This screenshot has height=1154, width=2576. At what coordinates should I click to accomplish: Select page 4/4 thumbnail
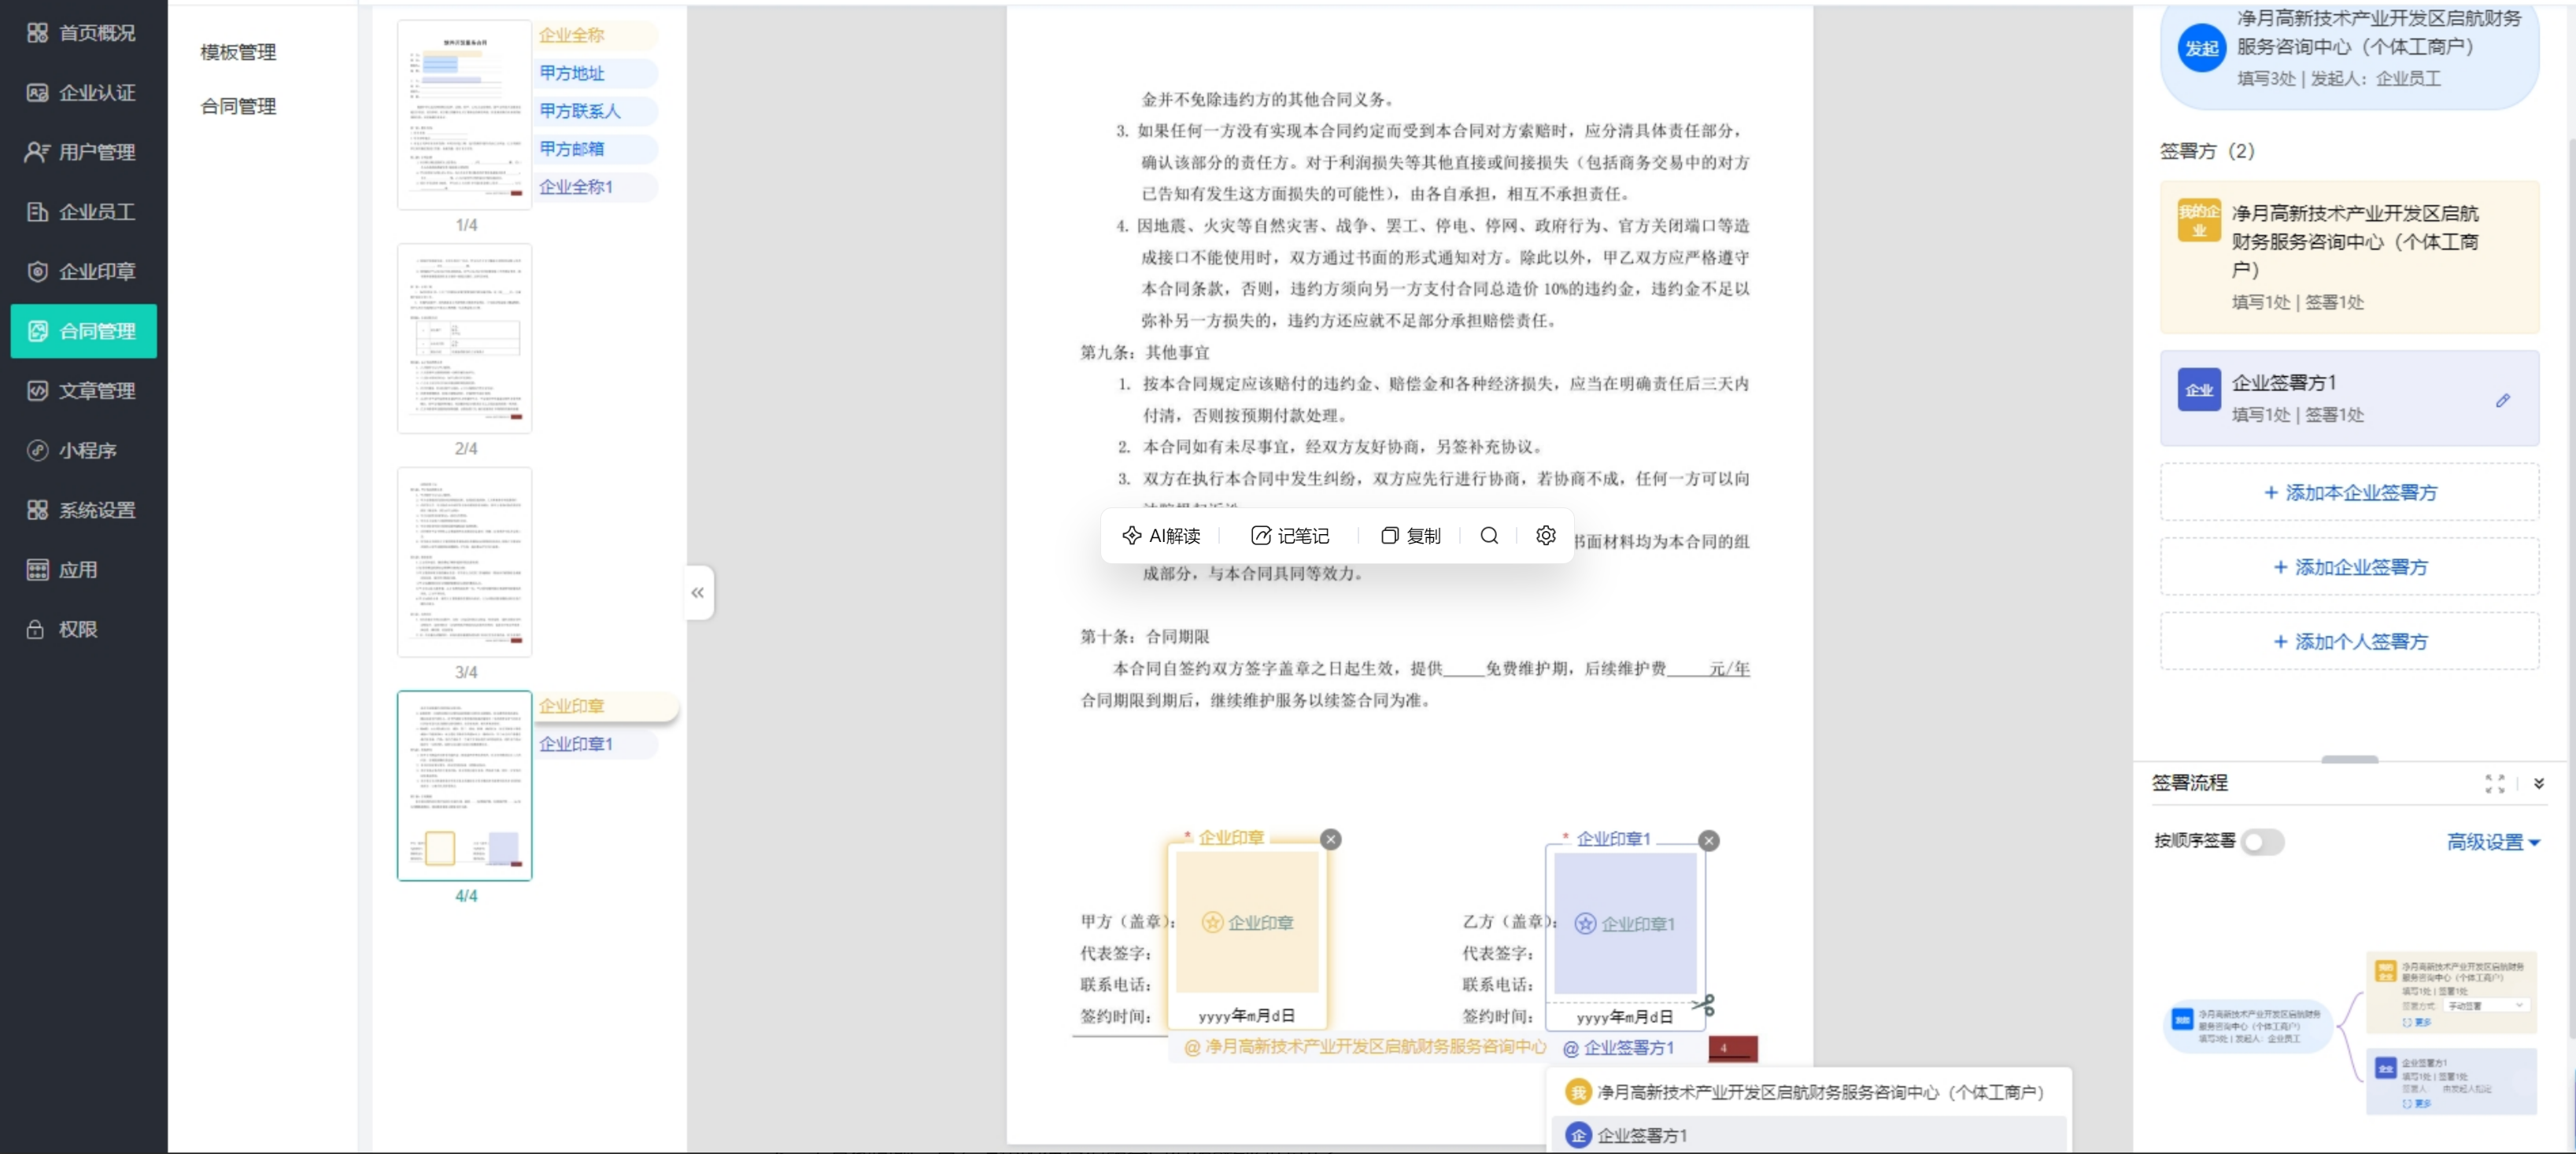(x=464, y=785)
